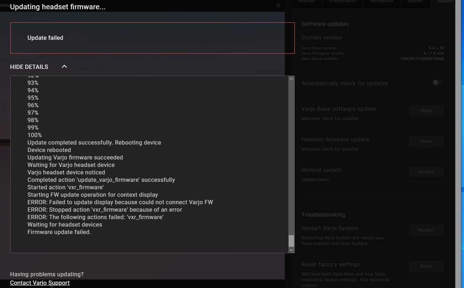Click the 'Having problems updating?' text

click(47, 274)
